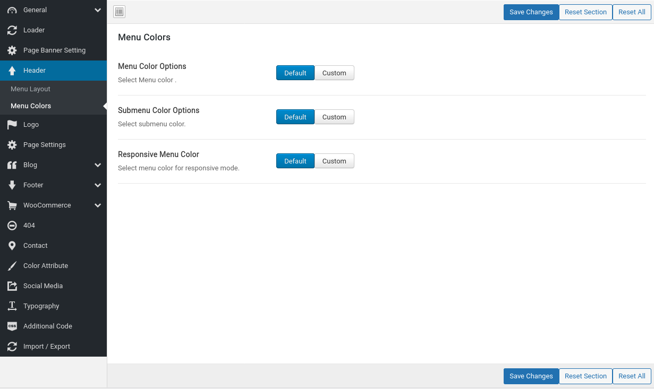The width and height of the screenshot is (654, 389).
Task: Expand the General section chevron
Action: tap(98, 10)
